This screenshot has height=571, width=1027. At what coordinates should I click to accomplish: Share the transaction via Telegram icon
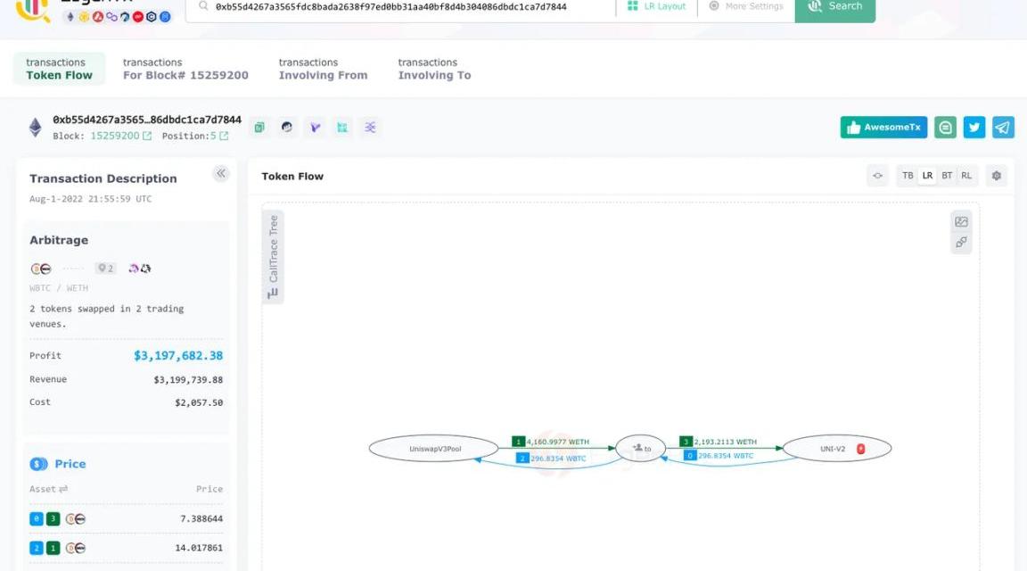pos(1003,128)
